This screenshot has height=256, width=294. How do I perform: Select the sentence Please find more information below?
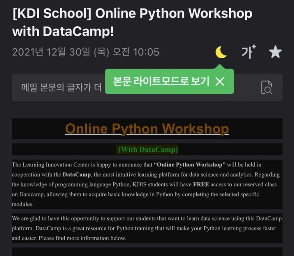pyautogui.click(x=82, y=238)
